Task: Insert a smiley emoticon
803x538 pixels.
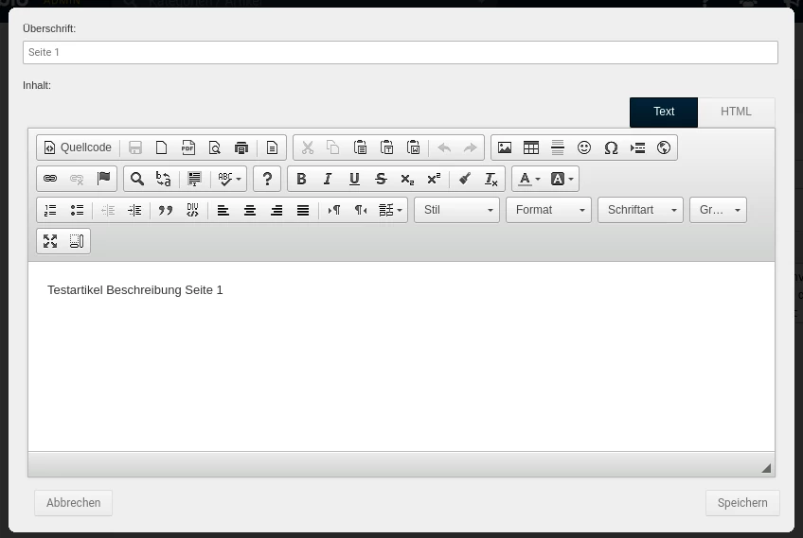Action: coord(584,148)
